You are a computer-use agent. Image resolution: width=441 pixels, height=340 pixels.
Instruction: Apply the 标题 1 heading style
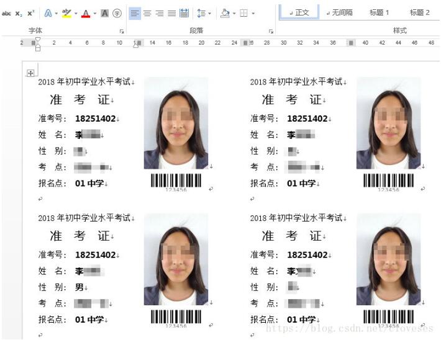pyautogui.click(x=379, y=12)
